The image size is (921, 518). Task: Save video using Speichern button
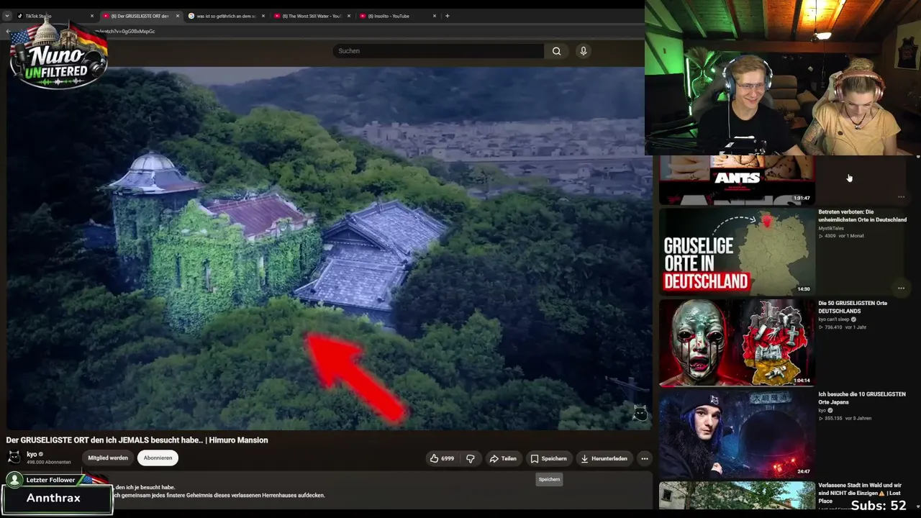[x=548, y=458]
